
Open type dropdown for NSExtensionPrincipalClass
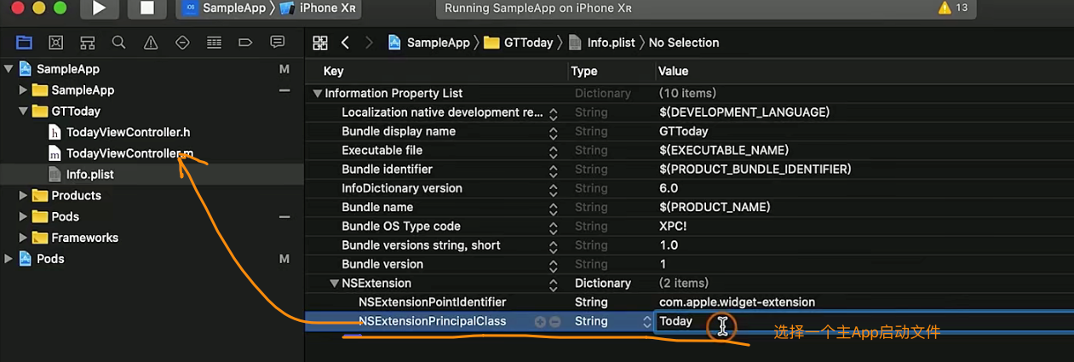pos(646,322)
